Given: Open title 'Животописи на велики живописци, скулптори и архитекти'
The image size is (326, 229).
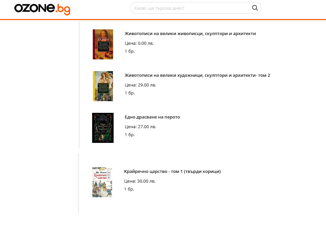Looking at the screenshot, I should point(190,34).
